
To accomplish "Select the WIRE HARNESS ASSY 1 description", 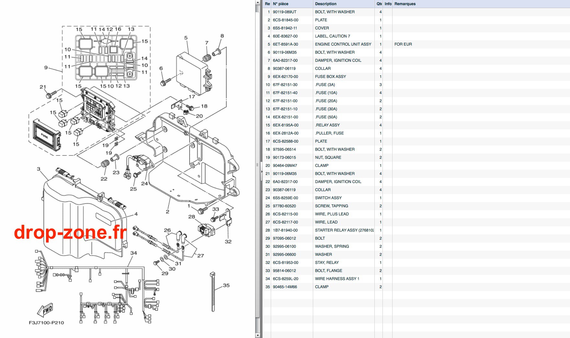I will pyautogui.click(x=337, y=279).
